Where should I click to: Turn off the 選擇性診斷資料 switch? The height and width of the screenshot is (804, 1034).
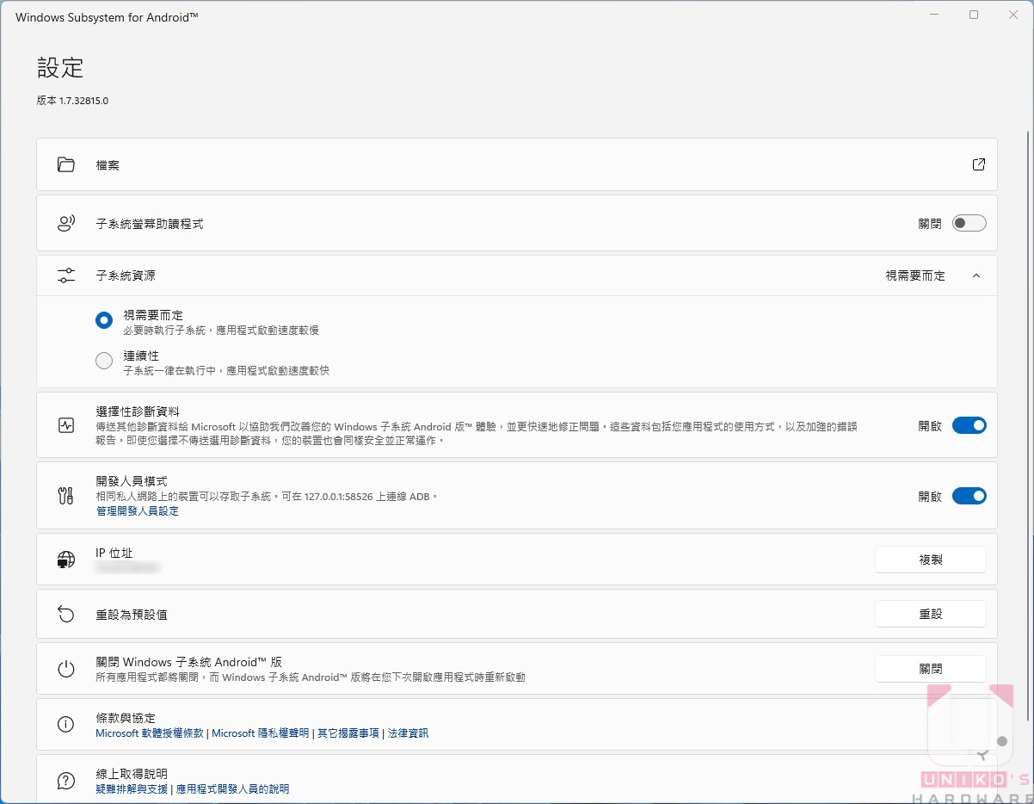pos(969,425)
